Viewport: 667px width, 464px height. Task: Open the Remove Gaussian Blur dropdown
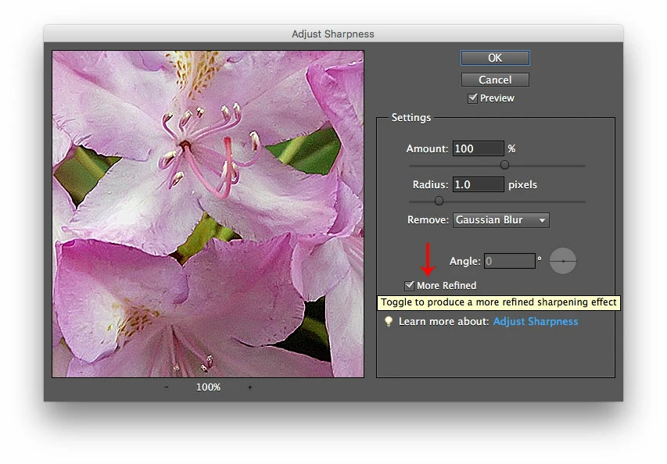pos(500,220)
